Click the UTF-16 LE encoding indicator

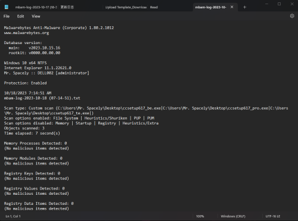273,216
